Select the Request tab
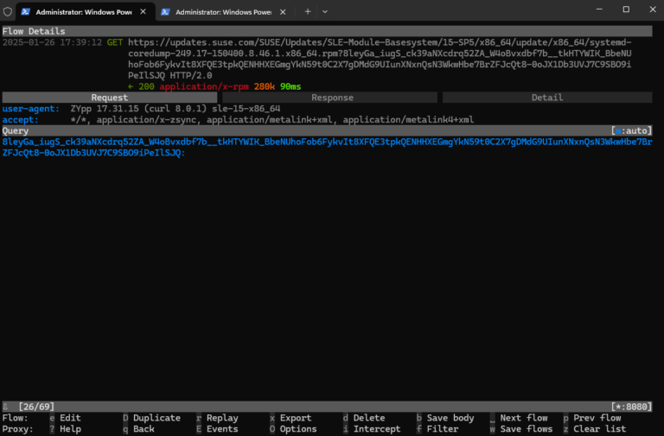Viewport: 664px width, 436px height. click(x=110, y=98)
